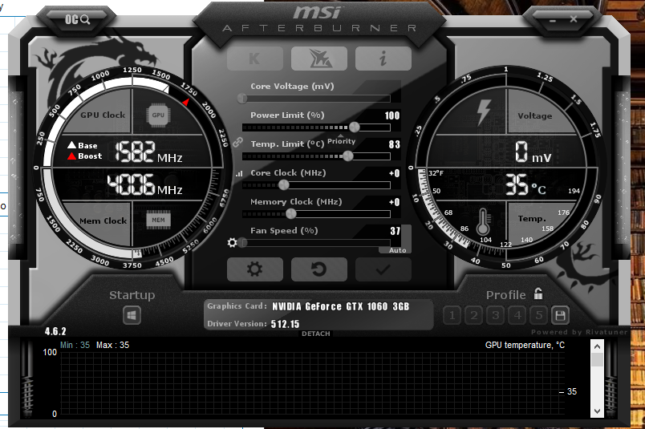Click the Priority arrow under Power Limit
The image size is (645, 429).
[341, 136]
